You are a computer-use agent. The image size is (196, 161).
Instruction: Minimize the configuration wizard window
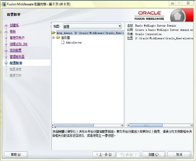click(173, 4)
